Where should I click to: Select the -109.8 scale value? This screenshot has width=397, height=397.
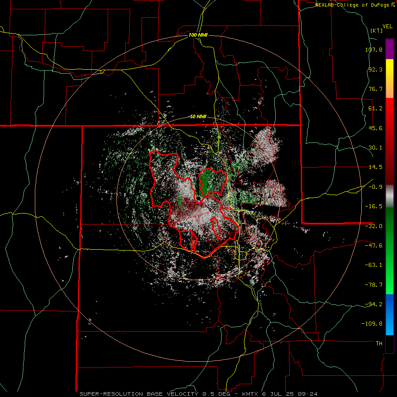tap(372, 324)
